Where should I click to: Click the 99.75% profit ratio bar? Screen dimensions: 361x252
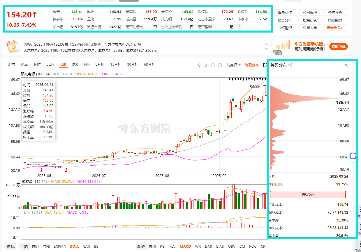(308, 194)
